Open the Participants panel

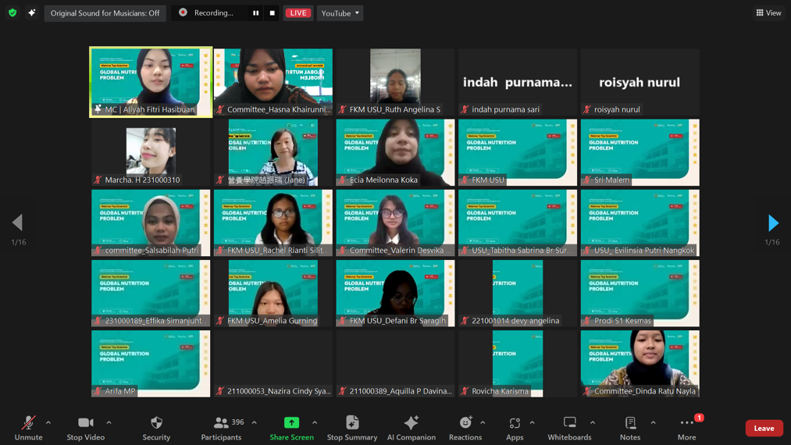click(222, 428)
